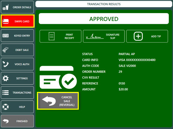Click the Cancel Sale (Reversal) label
The width and height of the screenshot is (173, 129).
[67, 101]
